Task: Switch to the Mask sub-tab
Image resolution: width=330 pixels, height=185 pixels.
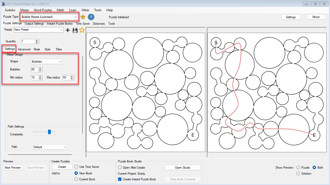Action: [37, 49]
